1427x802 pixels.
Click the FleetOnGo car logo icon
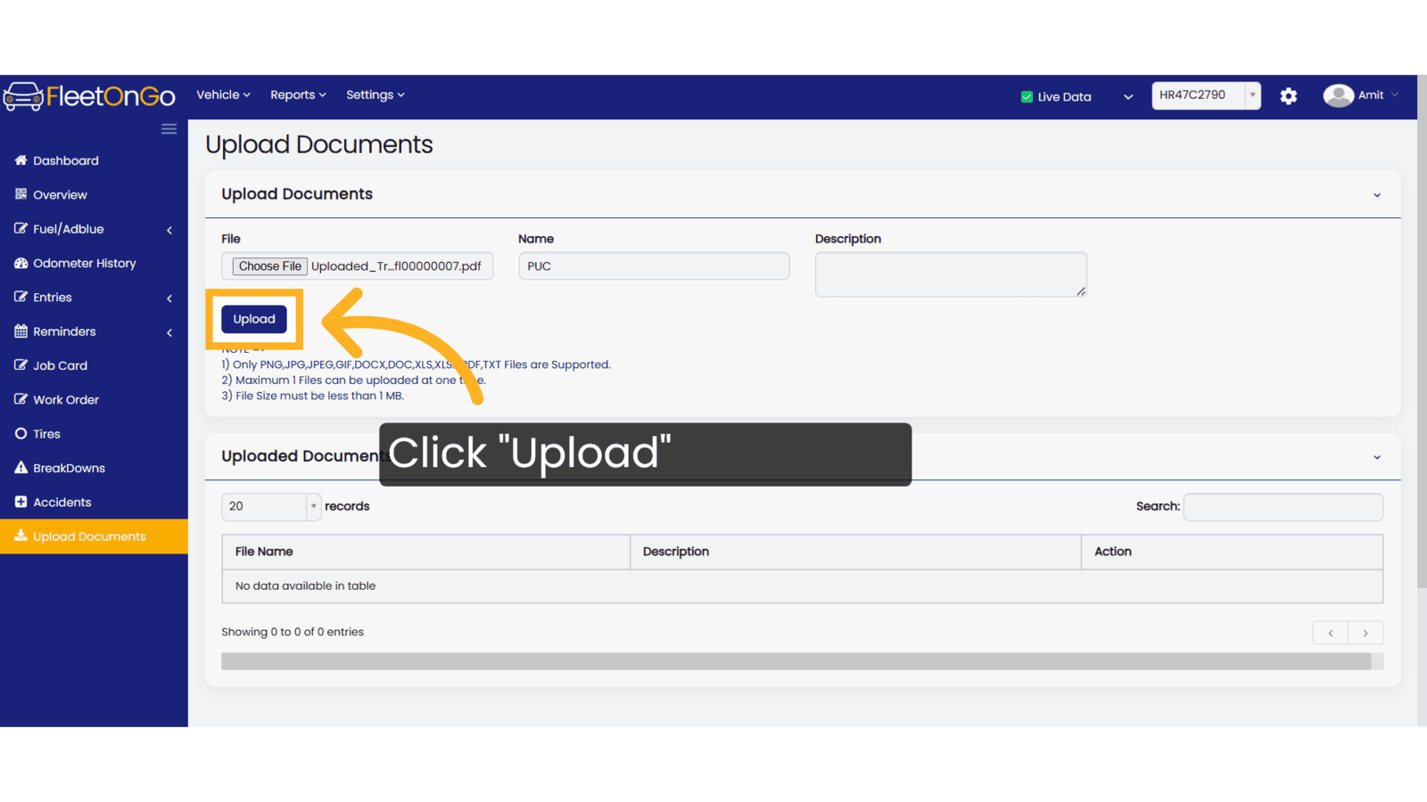click(x=23, y=96)
